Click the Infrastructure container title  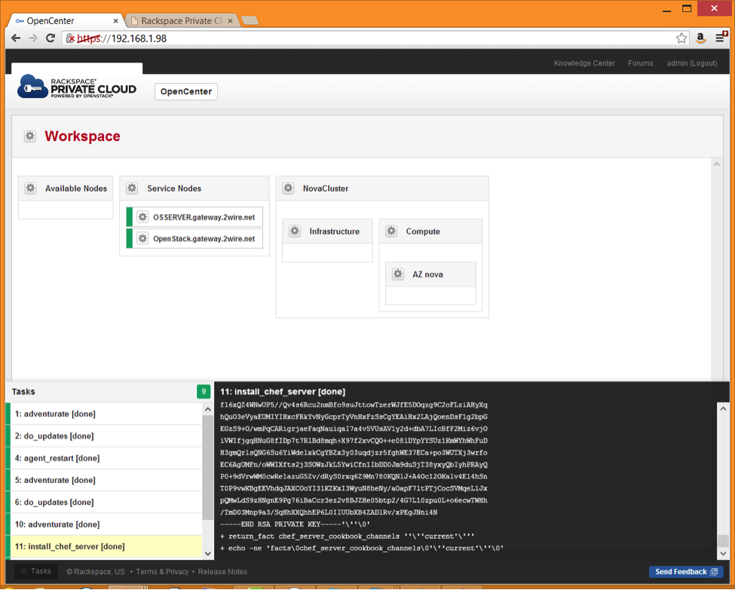[334, 231]
